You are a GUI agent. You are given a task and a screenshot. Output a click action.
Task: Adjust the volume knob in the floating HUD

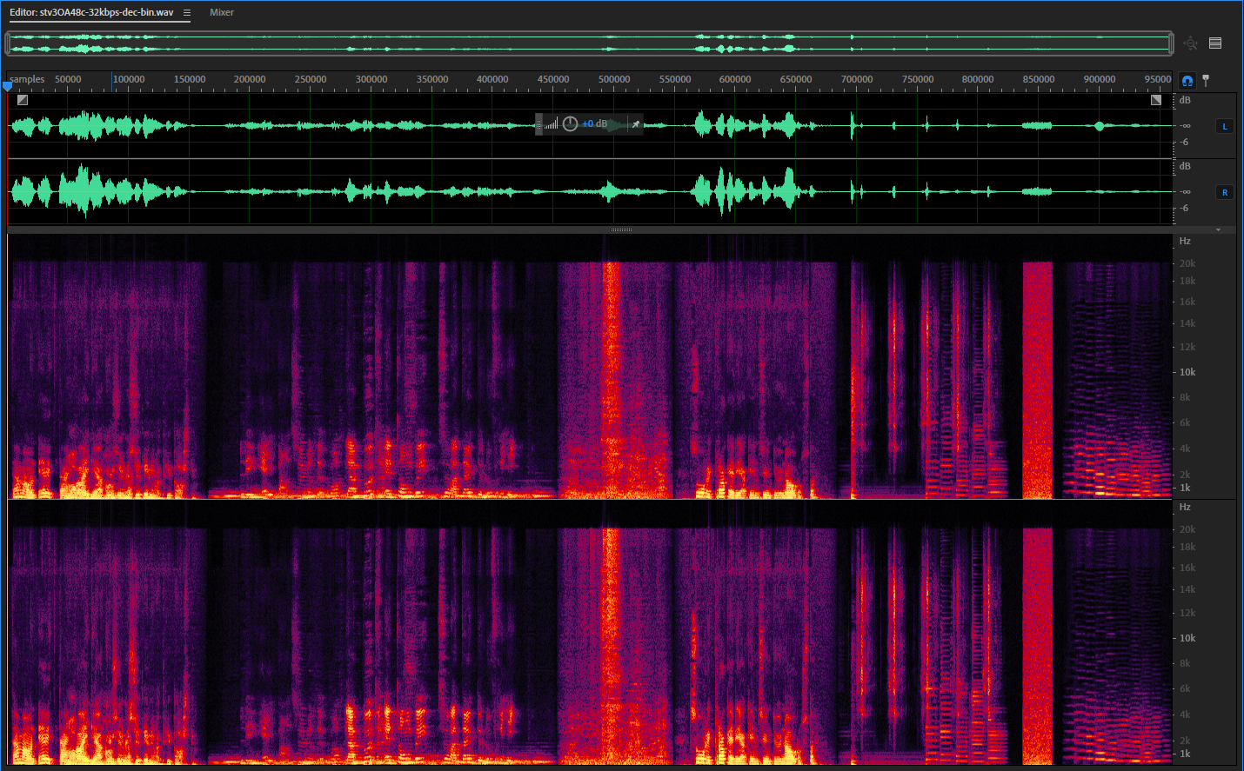pyautogui.click(x=570, y=123)
